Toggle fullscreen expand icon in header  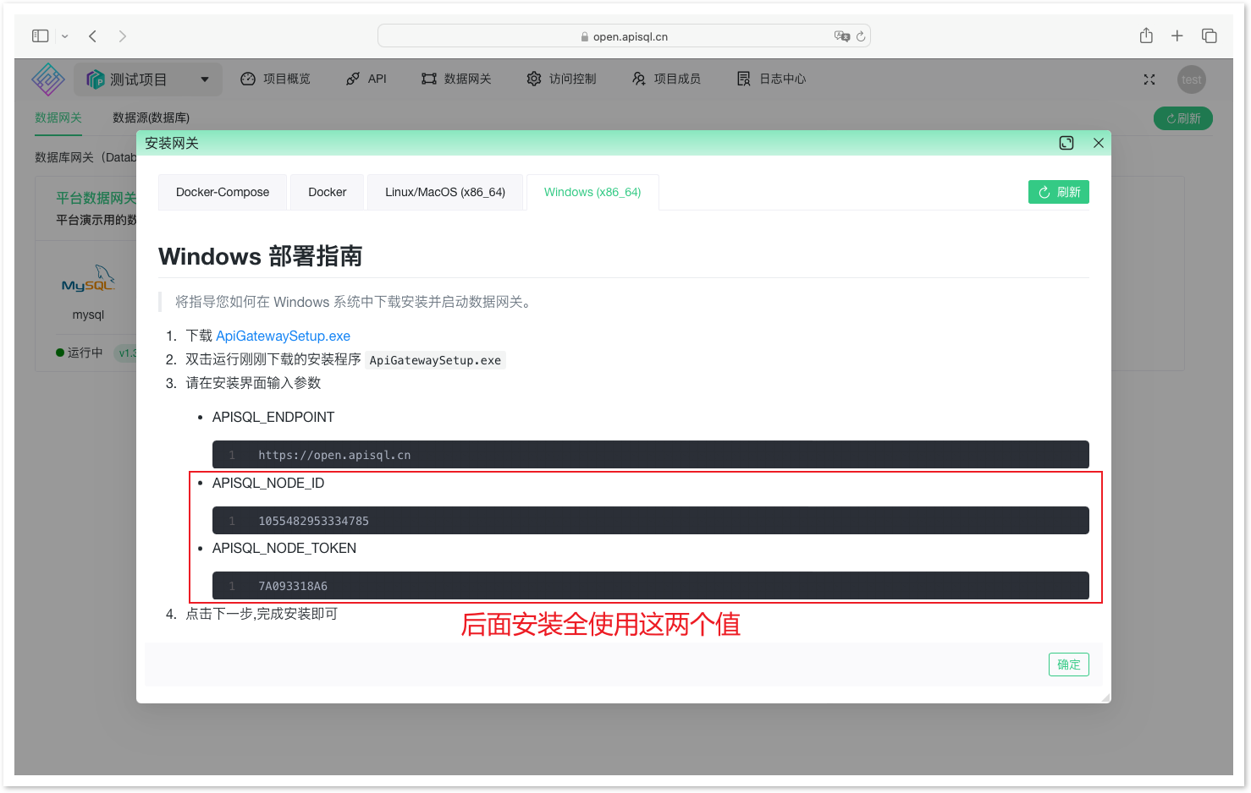click(x=1149, y=79)
